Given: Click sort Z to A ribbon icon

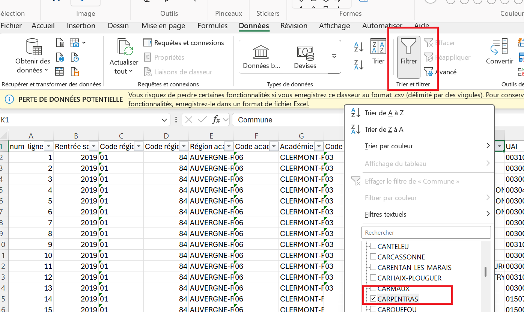Looking at the screenshot, I should 359,65.
